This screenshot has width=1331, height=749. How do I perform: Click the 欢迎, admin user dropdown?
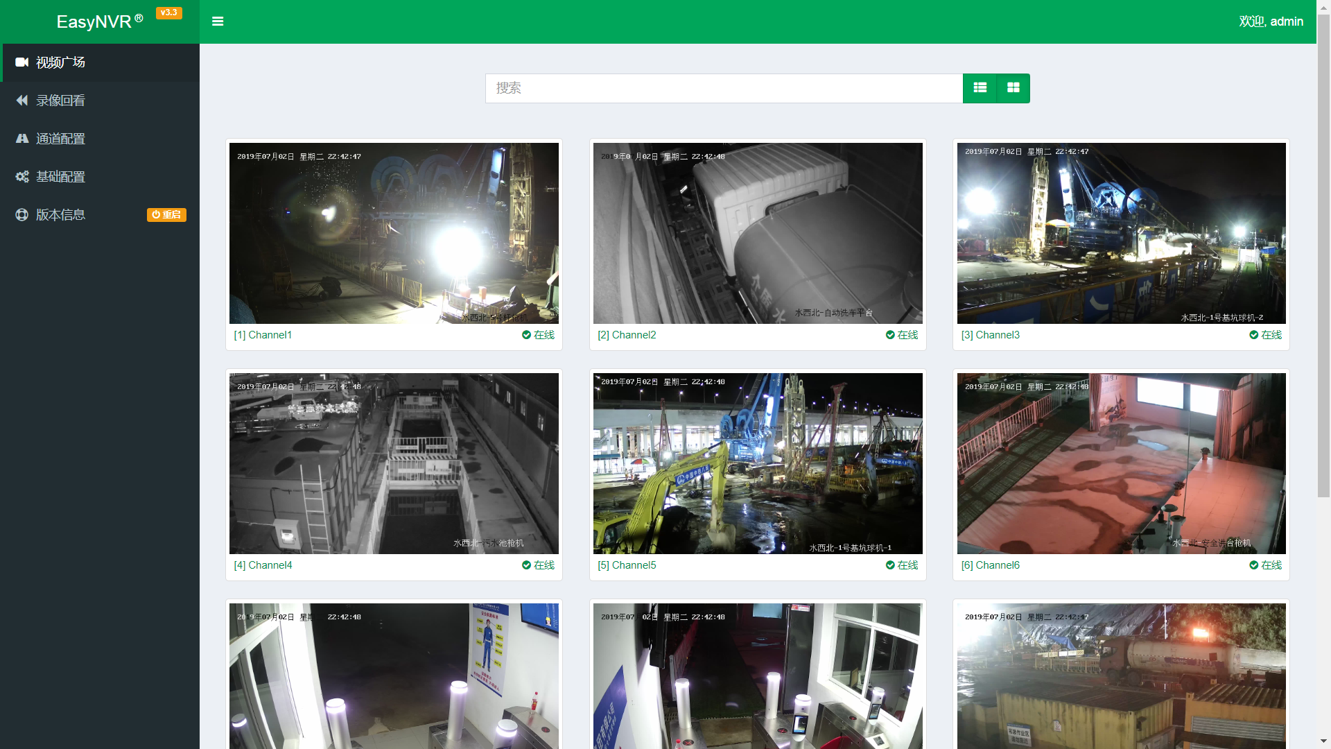1271,21
